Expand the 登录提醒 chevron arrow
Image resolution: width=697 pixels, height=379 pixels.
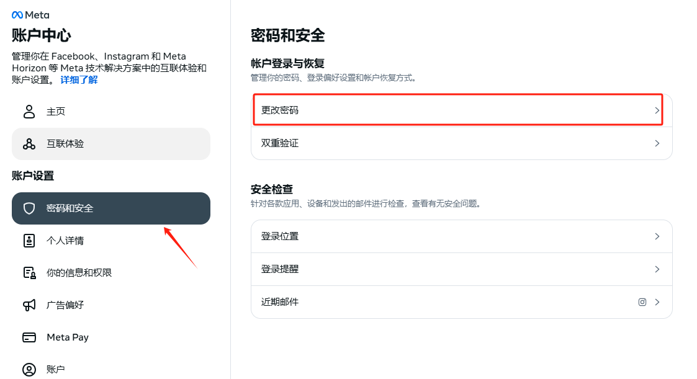[x=657, y=269]
